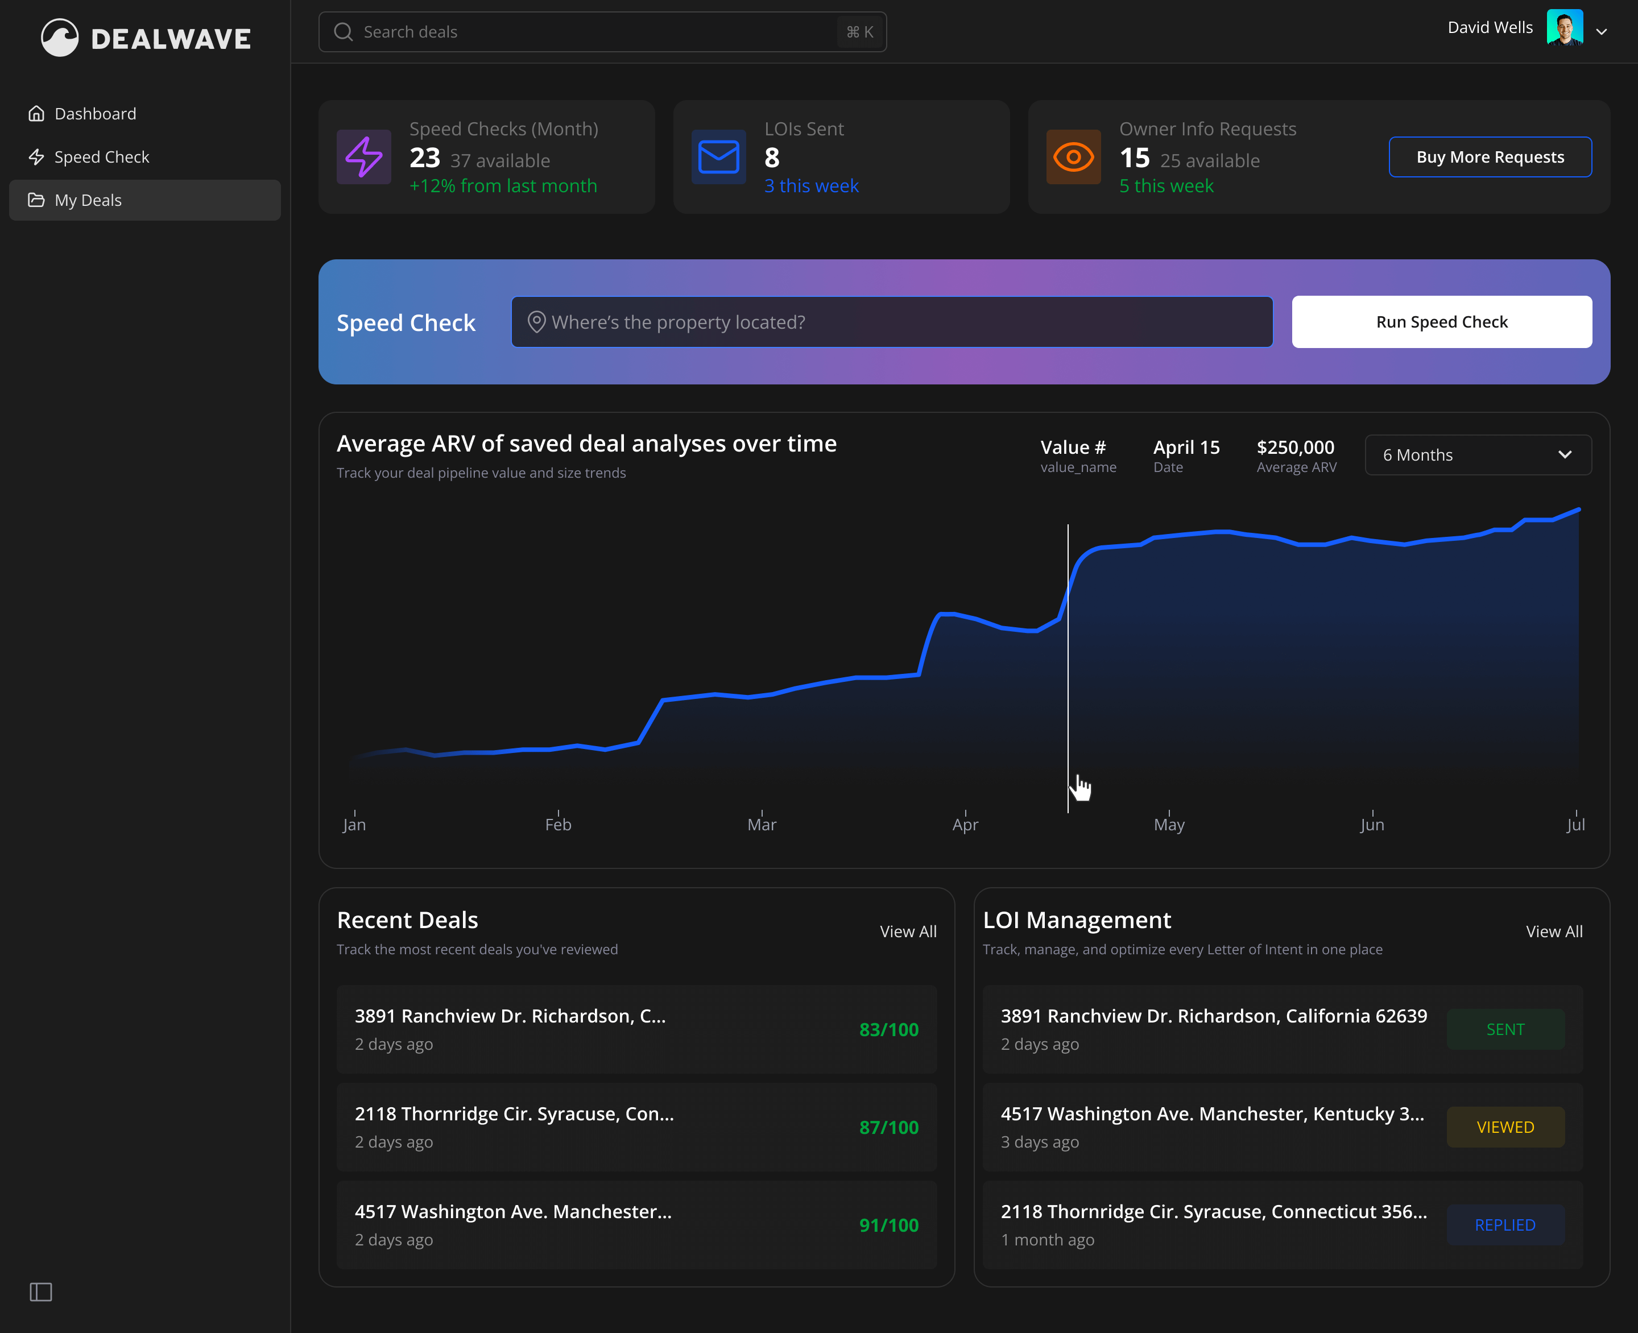Go to Speed Check in sidebar
The width and height of the screenshot is (1638, 1333).
101,158
